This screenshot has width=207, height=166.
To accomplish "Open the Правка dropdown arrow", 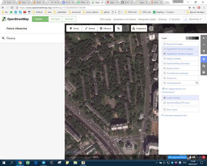I will pyautogui.click(x=47, y=19).
